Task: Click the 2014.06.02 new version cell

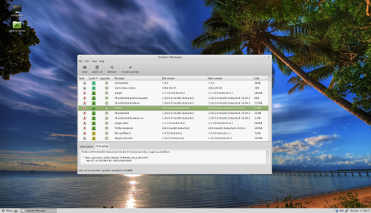Action: (x=215, y=88)
